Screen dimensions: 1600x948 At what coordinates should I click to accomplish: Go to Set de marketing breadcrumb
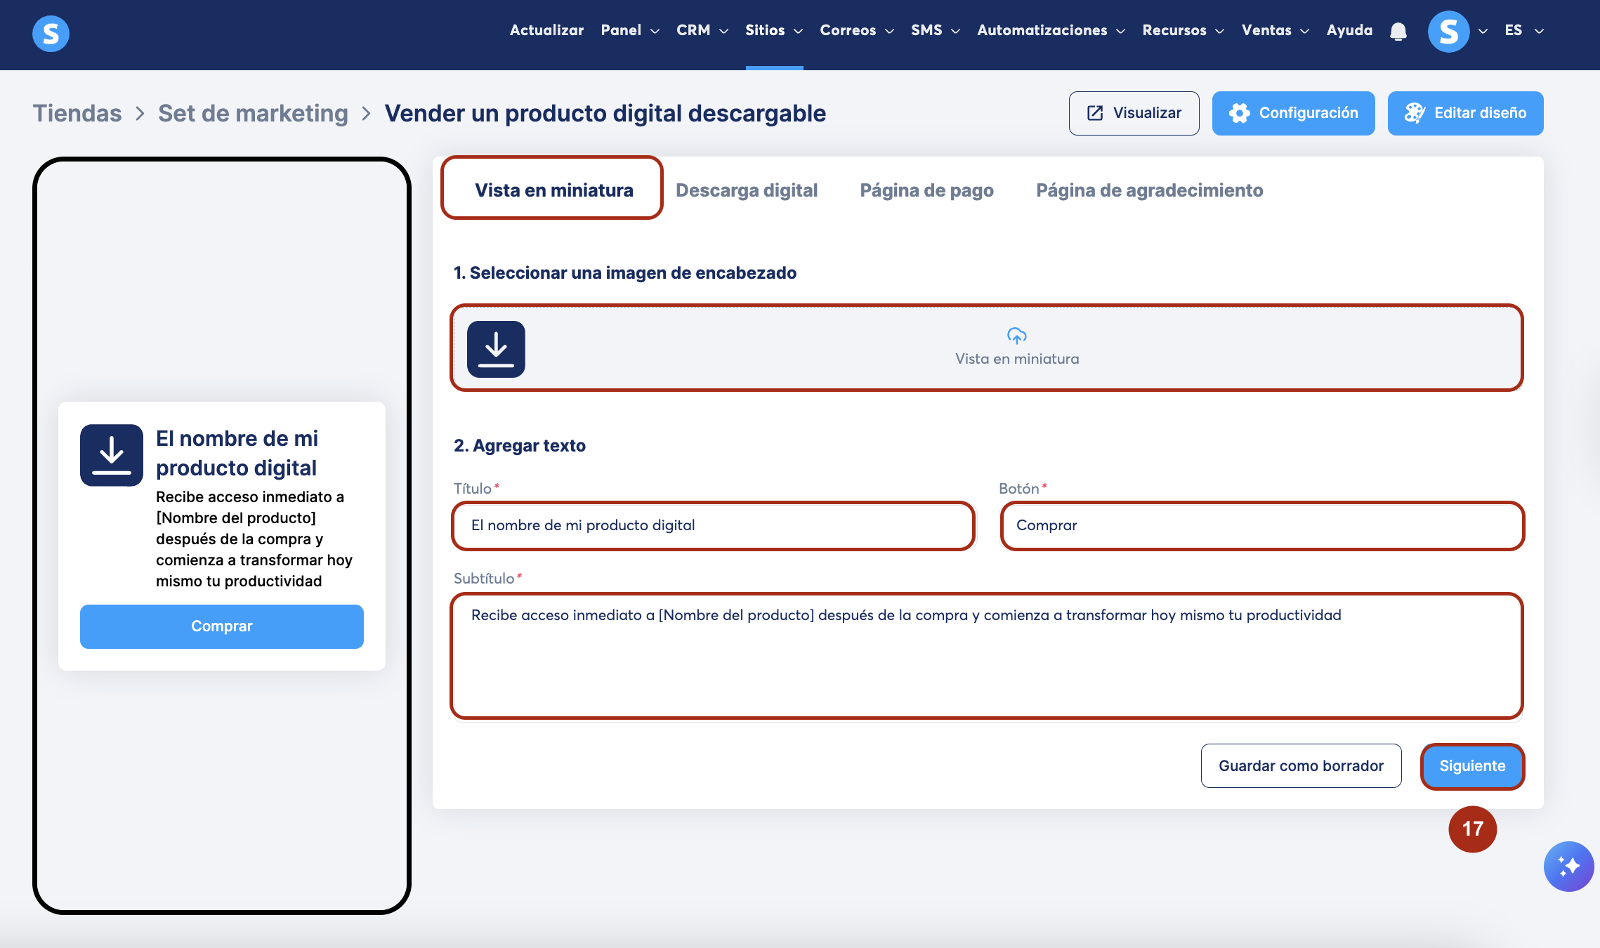pyautogui.click(x=253, y=113)
